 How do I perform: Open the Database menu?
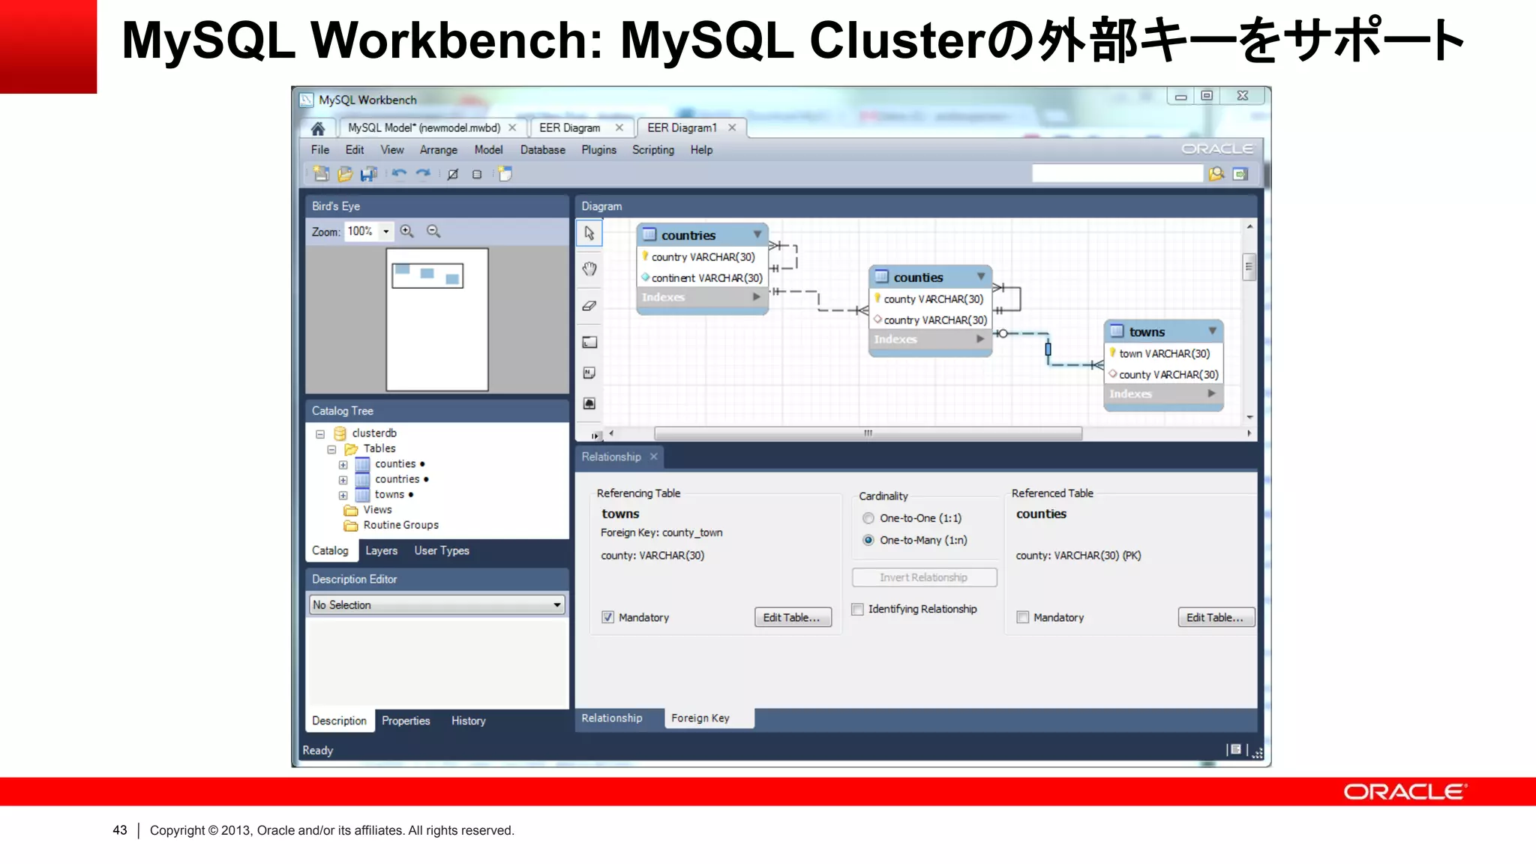(x=543, y=150)
